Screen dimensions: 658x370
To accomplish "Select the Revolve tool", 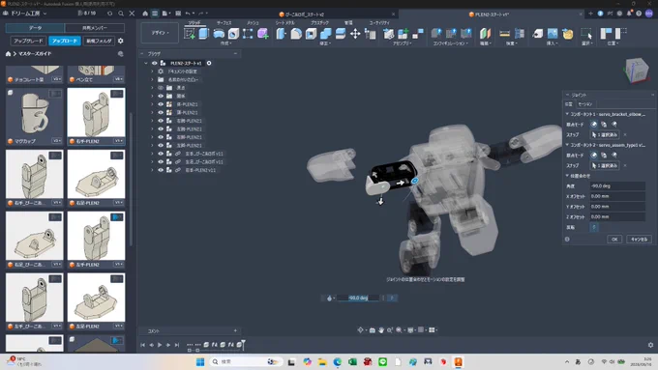I will point(219,34).
